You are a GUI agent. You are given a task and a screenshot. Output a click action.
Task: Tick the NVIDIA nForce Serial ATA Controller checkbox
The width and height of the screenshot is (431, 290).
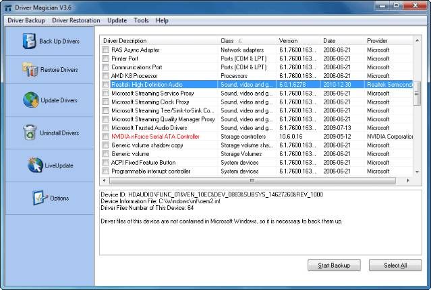tap(105, 137)
